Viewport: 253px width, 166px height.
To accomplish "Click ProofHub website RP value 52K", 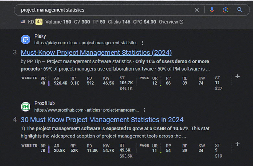I will (x=74, y=150).
